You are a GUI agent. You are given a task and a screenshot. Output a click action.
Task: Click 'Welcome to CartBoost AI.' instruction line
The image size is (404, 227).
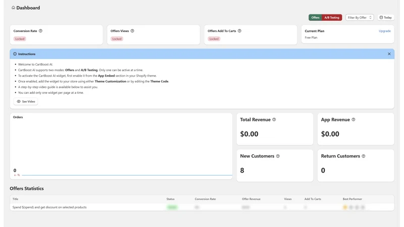(x=35, y=65)
